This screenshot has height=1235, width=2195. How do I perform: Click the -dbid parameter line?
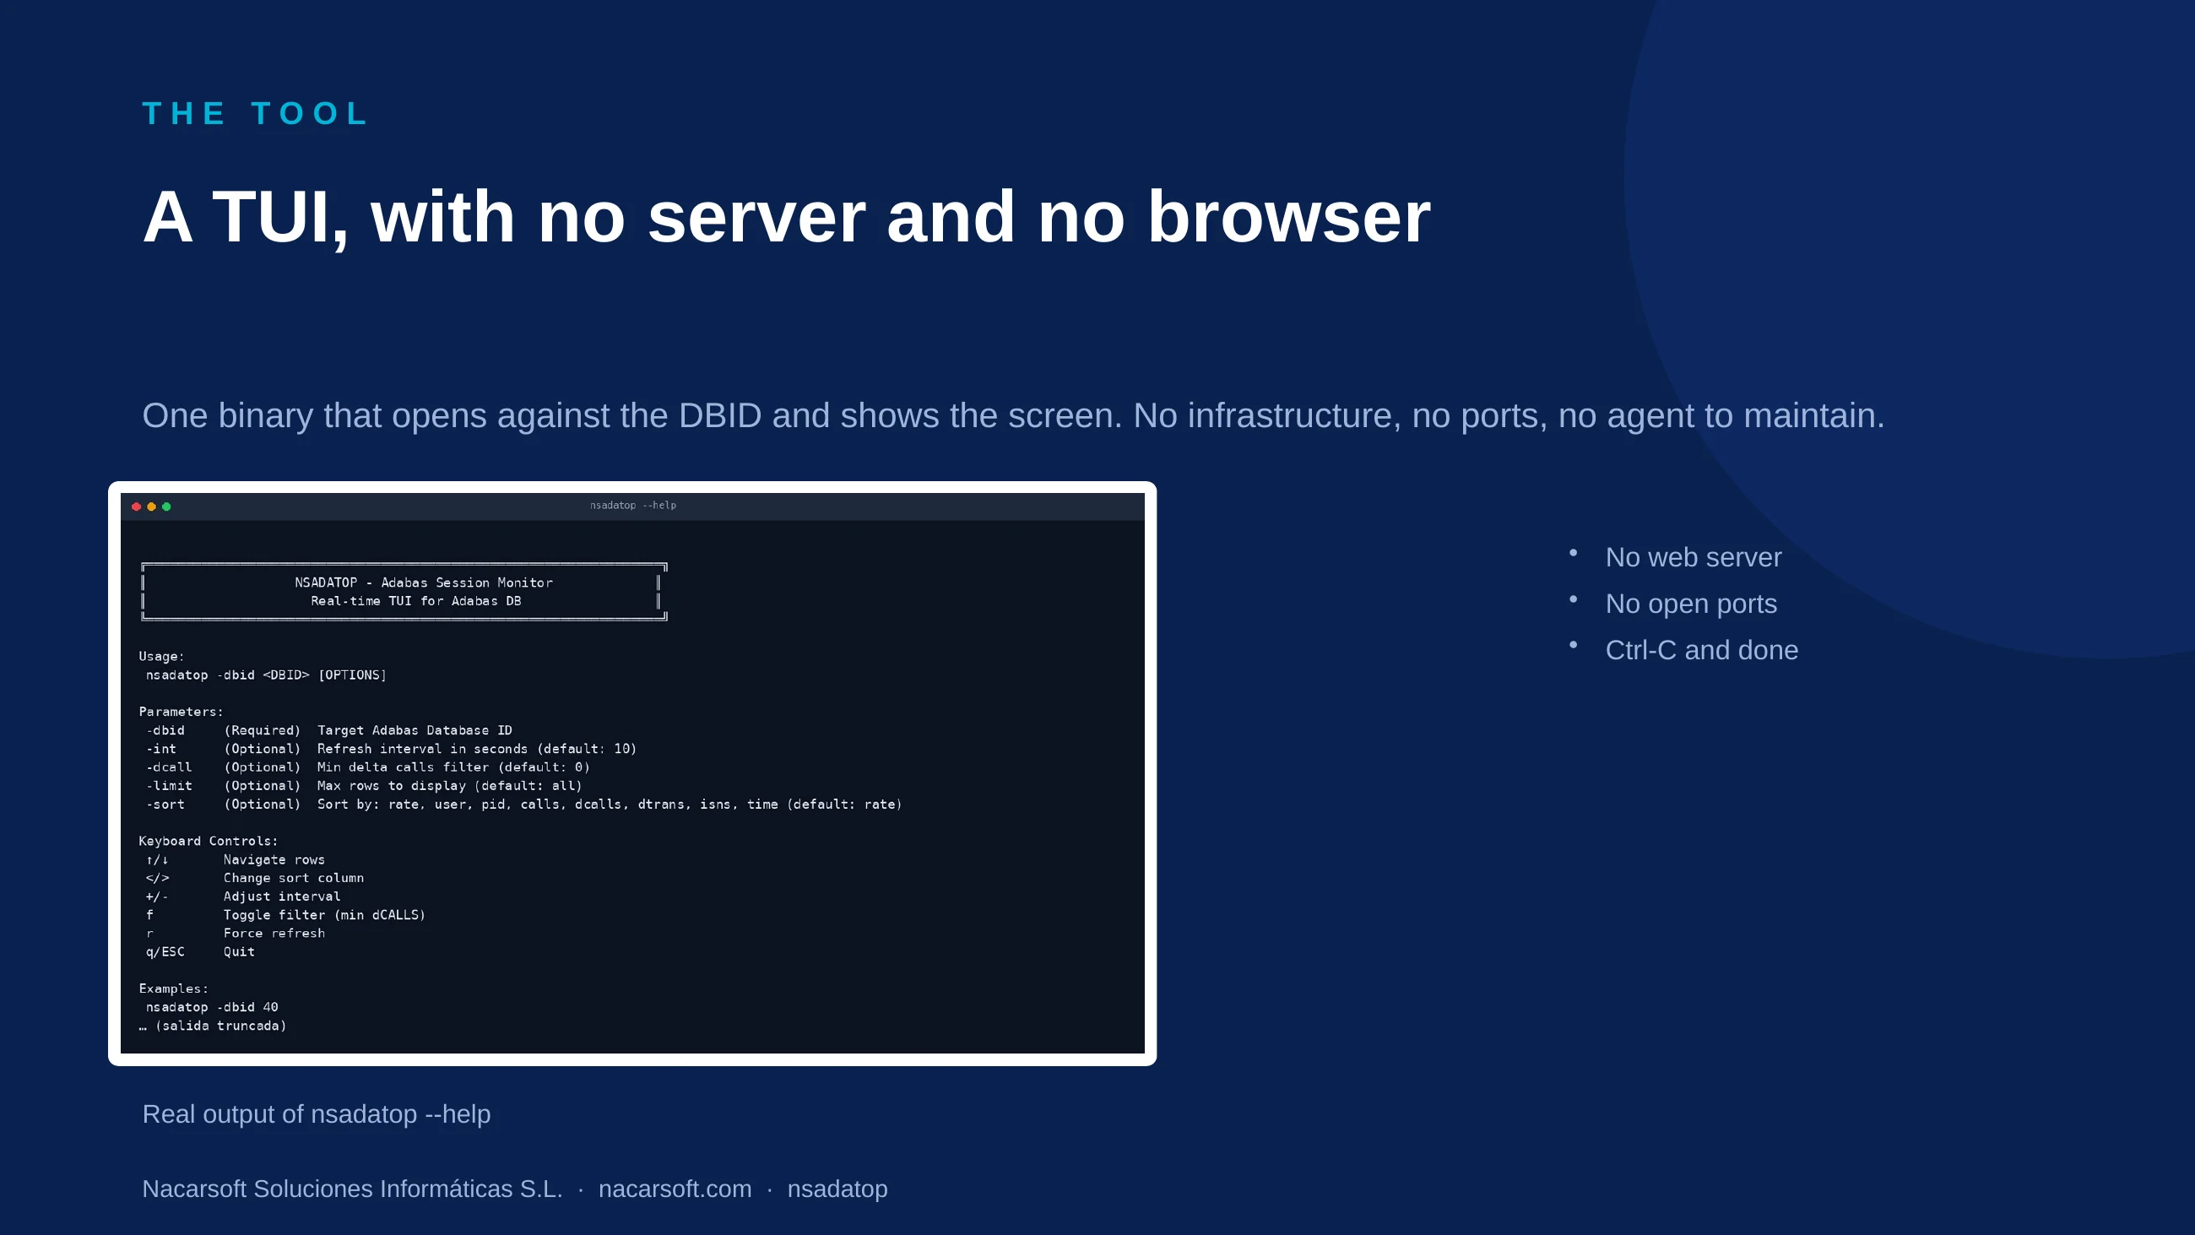[329, 730]
